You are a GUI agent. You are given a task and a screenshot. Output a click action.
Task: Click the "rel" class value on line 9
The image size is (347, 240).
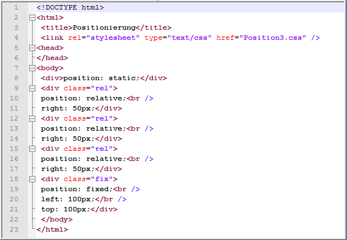pyautogui.click(x=102, y=88)
